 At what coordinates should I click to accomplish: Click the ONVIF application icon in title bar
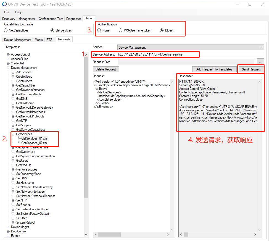point(4,4)
